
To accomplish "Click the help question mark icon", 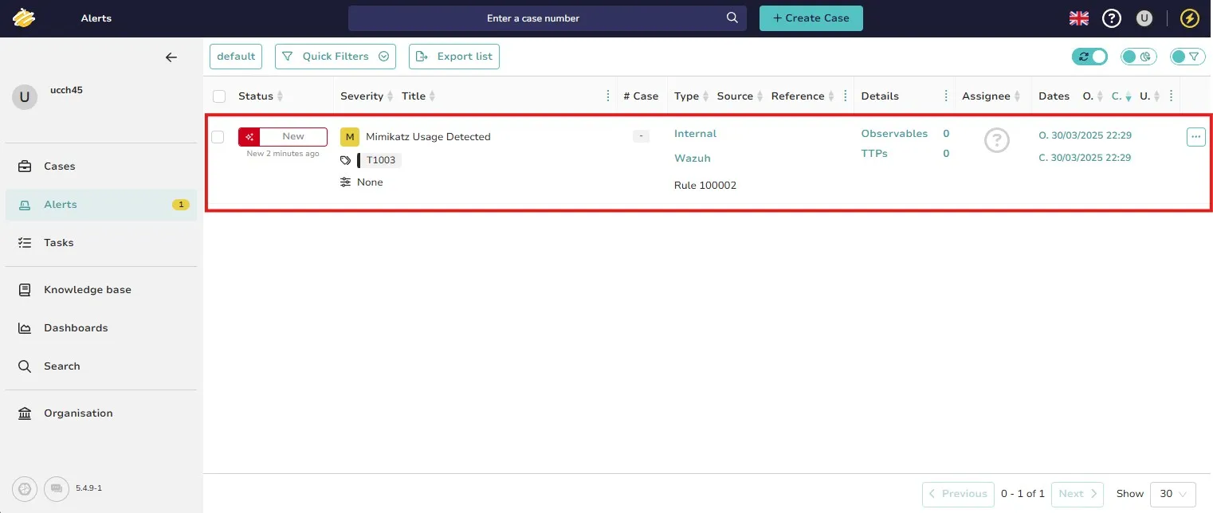I will [1111, 18].
